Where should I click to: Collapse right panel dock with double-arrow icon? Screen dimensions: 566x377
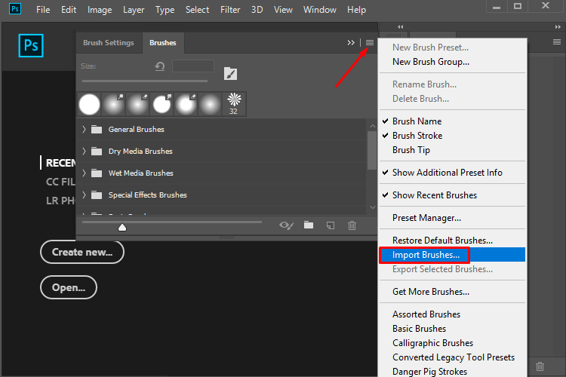click(x=558, y=26)
